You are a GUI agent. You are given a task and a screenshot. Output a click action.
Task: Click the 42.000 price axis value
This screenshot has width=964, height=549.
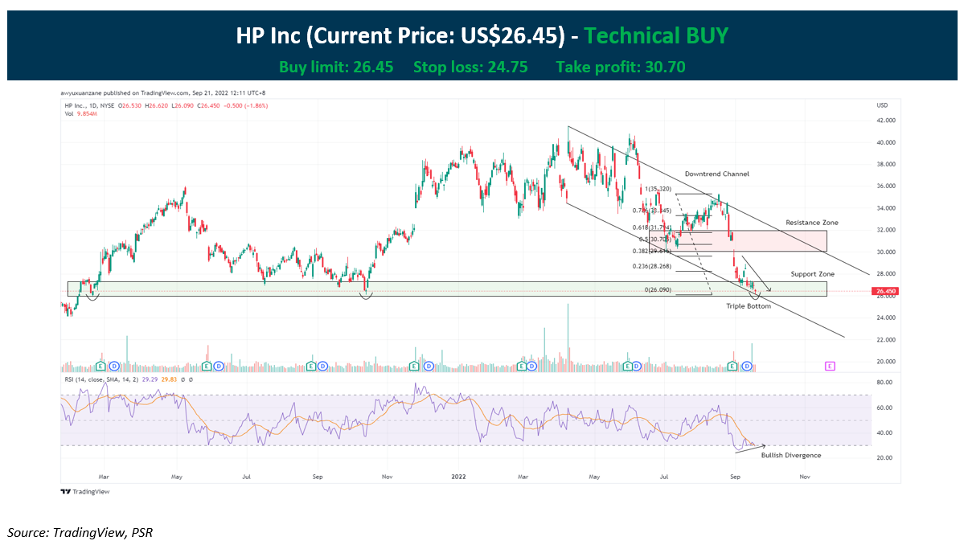coord(886,121)
